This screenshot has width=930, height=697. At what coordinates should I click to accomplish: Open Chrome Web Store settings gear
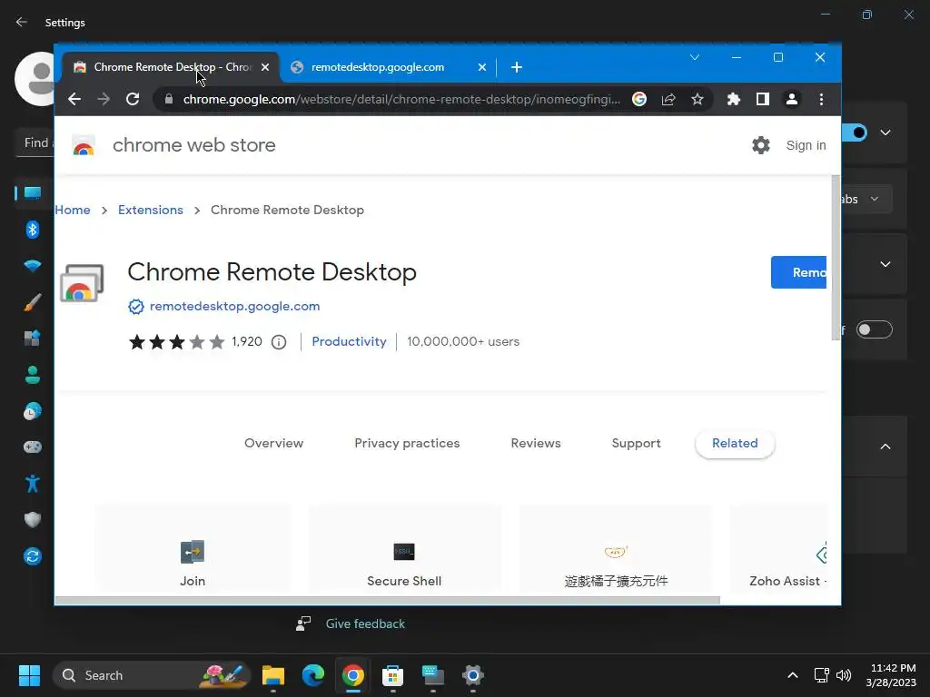pos(761,145)
